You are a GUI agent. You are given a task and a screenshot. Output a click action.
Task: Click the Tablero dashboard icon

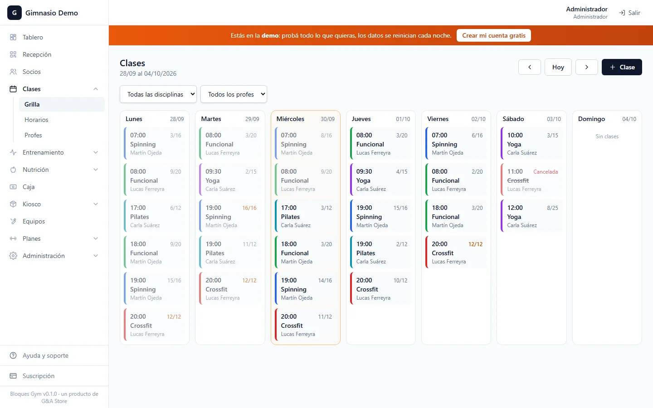point(13,37)
